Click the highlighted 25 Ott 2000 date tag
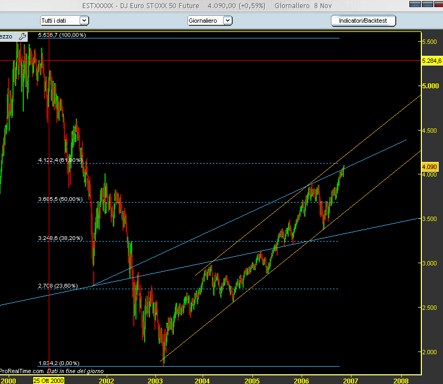 click(49, 381)
